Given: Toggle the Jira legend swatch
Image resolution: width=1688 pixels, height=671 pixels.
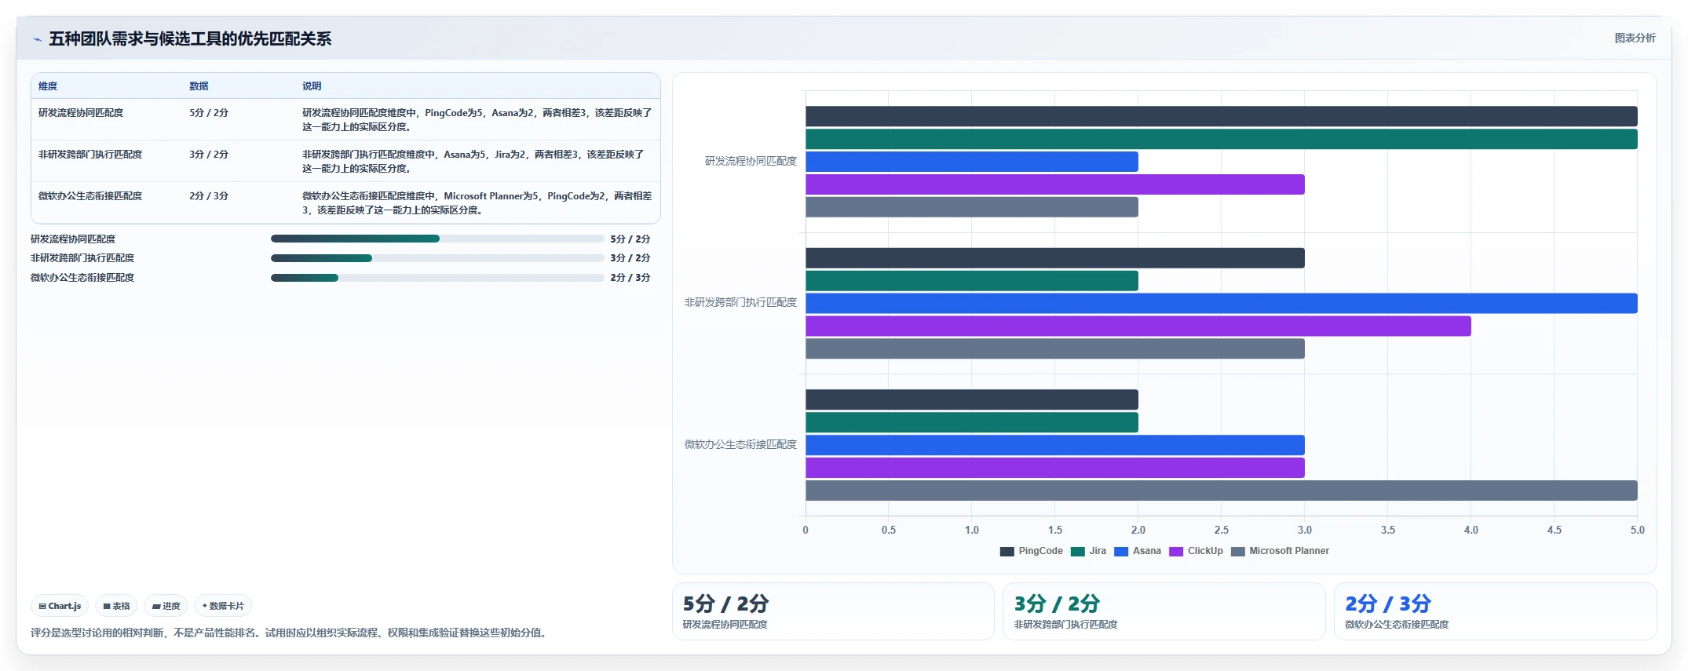Looking at the screenshot, I should 1078,551.
